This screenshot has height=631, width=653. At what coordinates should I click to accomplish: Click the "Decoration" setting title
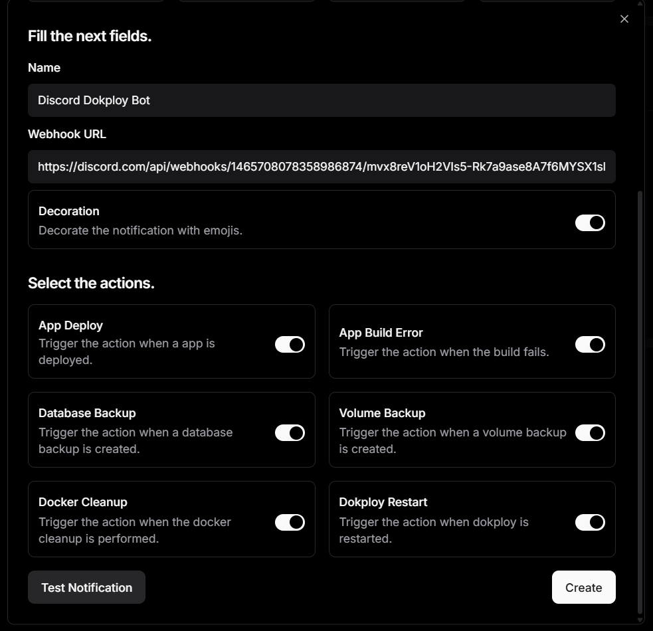coord(69,211)
